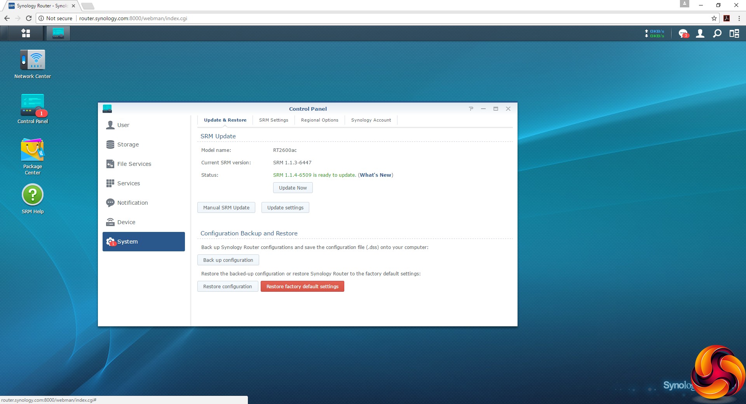Switch to SRM Settings tab
746x404 pixels.
[274, 120]
